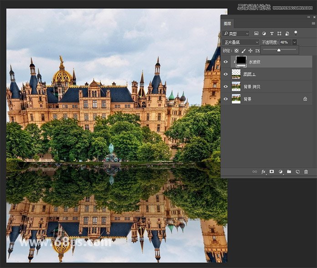Filter layers by pixel layer icon
317x268 pixels.
pyautogui.click(x=256, y=34)
